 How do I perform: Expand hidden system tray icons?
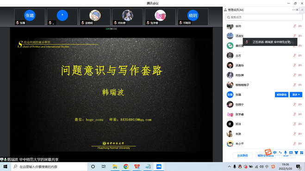pyautogui.click(x=230, y=166)
